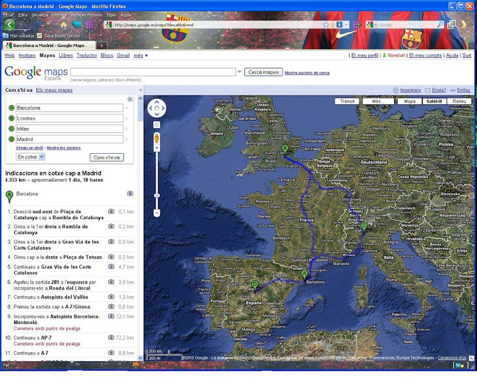Image resolution: width=477 pixels, height=382 pixels.
Task: Open the Envia'l link
Action: pos(439,90)
